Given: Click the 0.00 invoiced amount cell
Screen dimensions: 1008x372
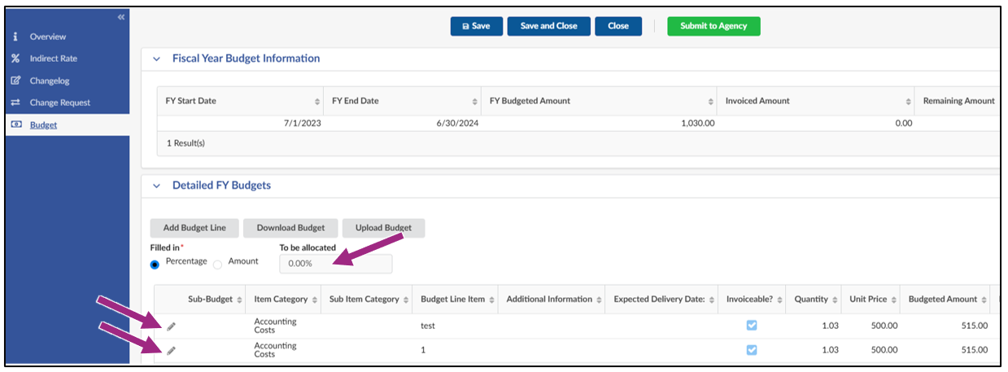Looking at the screenshot, I should pyautogui.click(x=903, y=123).
